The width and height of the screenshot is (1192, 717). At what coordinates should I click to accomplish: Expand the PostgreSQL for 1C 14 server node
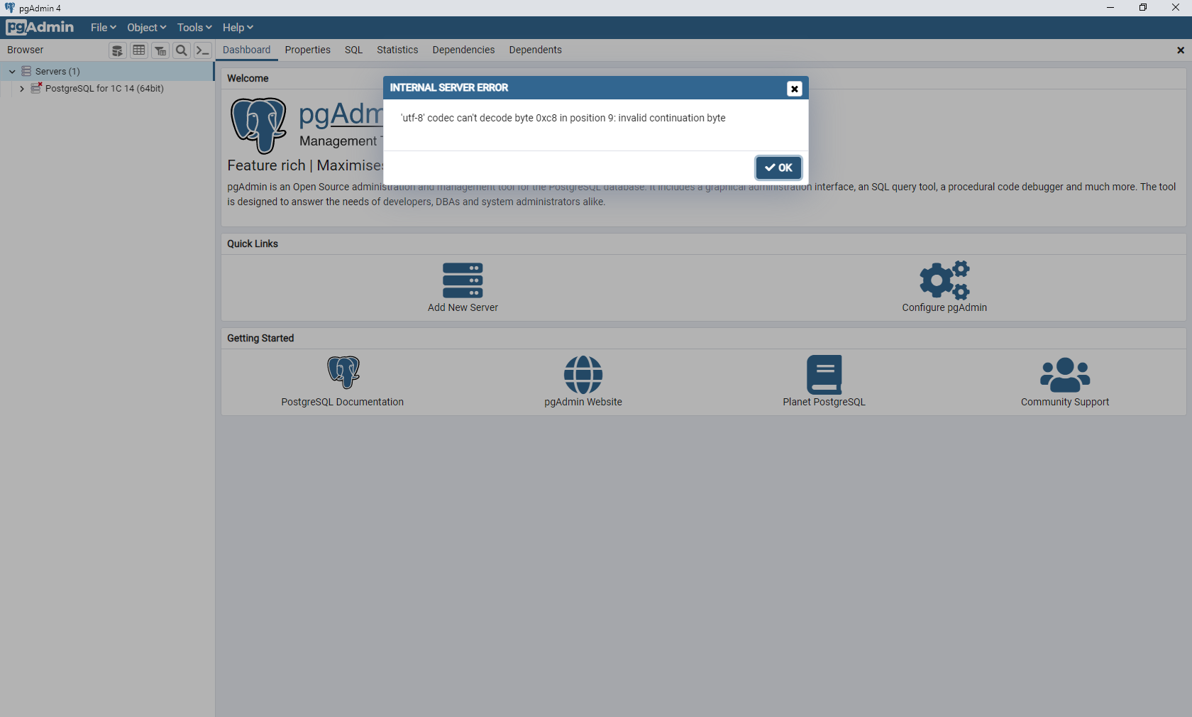[x=22, y=89]
